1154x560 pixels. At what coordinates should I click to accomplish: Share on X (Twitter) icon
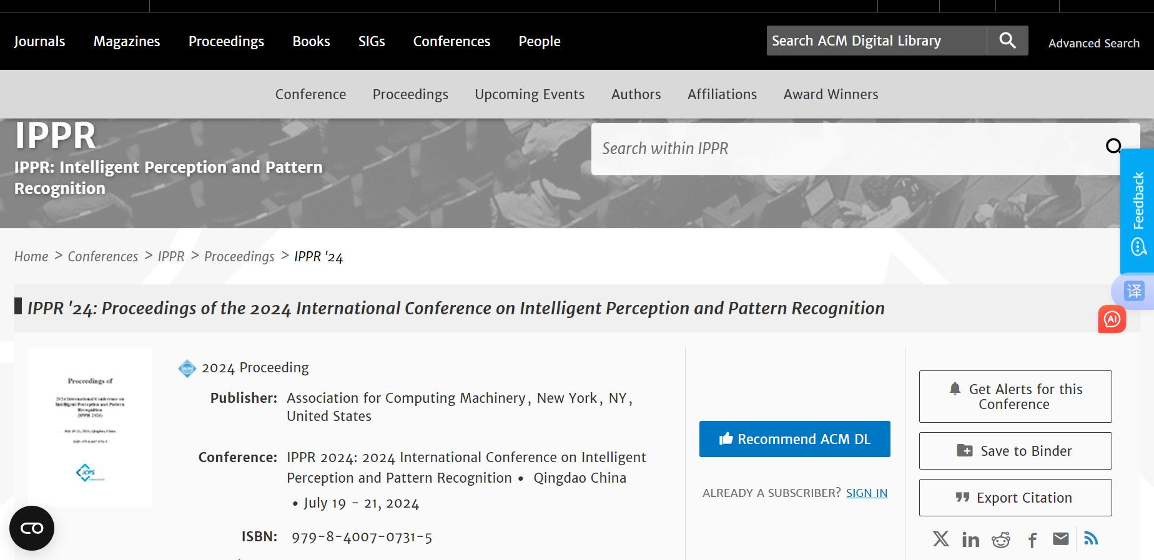[x=941, y=539]
